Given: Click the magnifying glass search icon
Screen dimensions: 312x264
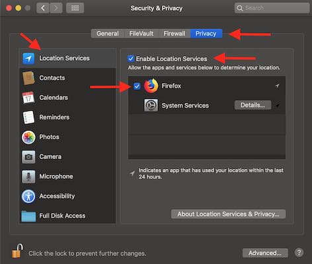Looking at the screenshot, I should (x=239, y=8).
